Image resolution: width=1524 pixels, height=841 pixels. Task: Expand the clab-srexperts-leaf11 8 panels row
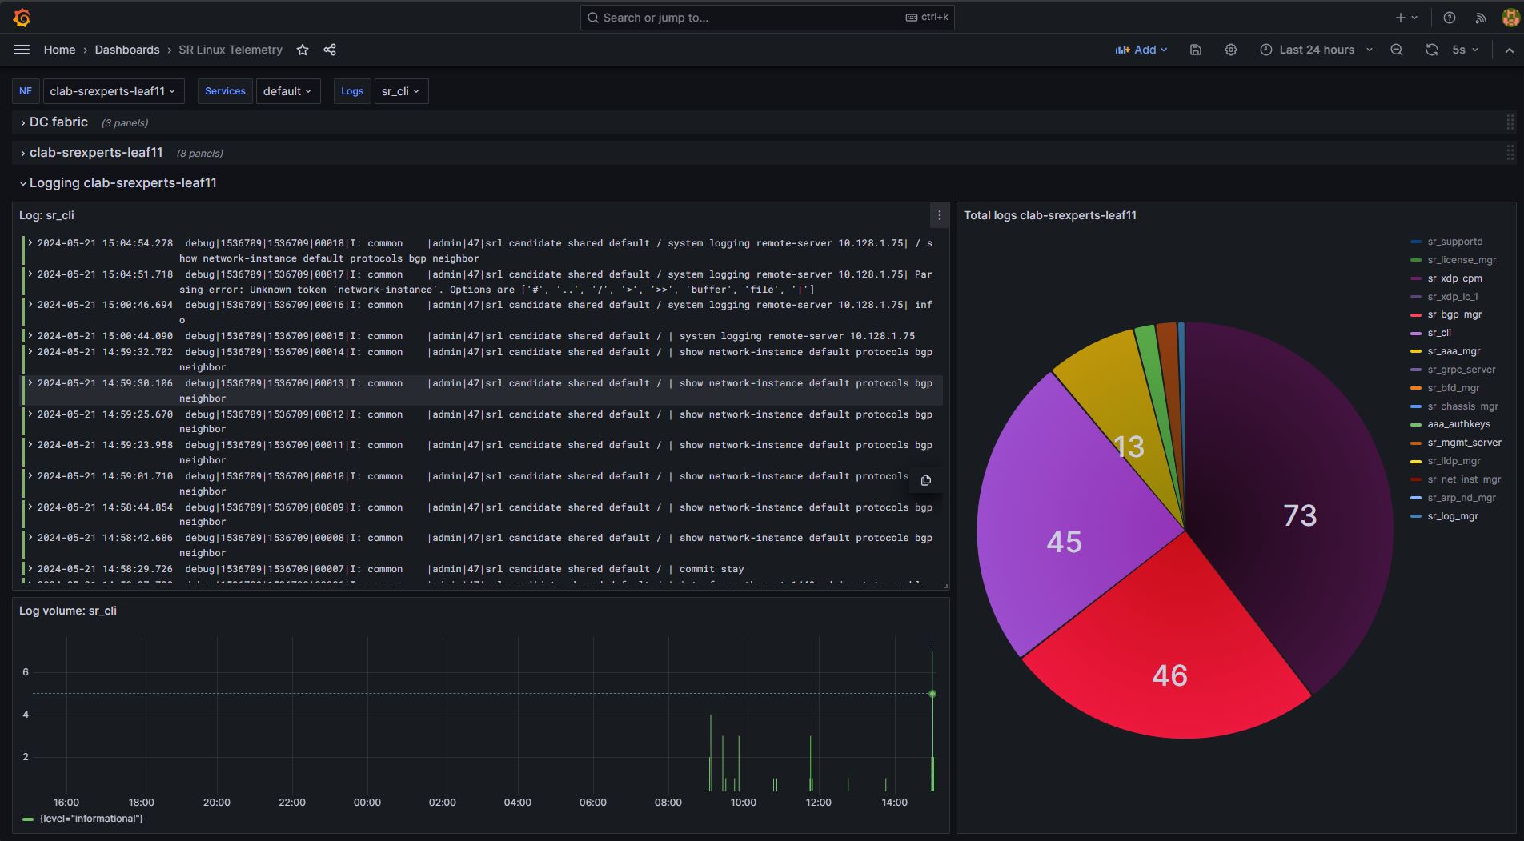96,153
